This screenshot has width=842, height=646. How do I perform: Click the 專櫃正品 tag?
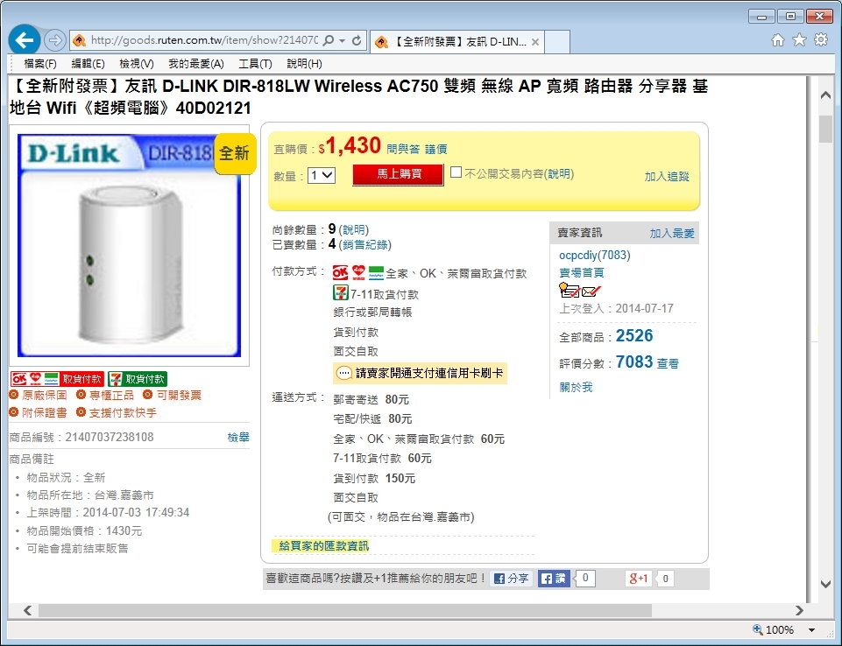coord(105,396)
